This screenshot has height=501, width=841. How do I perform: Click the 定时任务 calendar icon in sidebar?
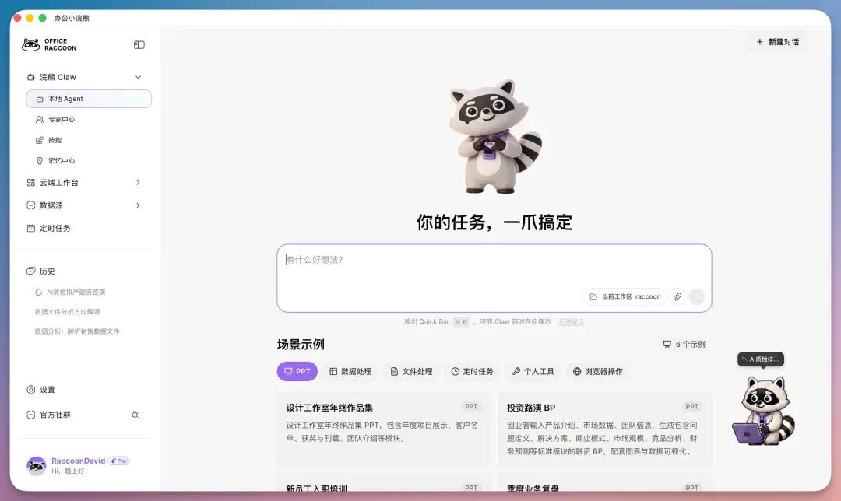point(31,228)
